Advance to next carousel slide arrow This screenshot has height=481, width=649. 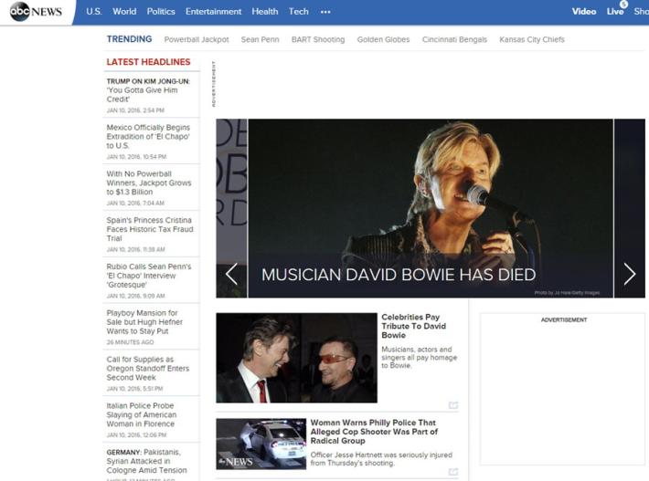[629, 274]
